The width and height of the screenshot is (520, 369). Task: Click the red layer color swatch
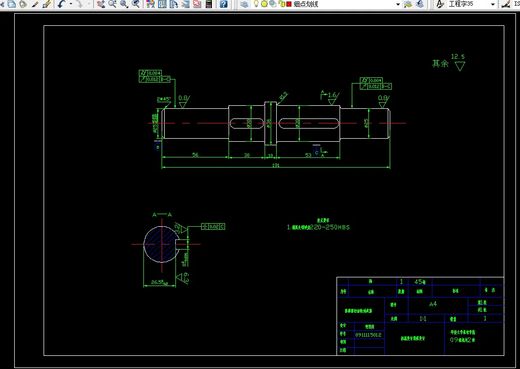pyautogui.click(x=288, y=5)
